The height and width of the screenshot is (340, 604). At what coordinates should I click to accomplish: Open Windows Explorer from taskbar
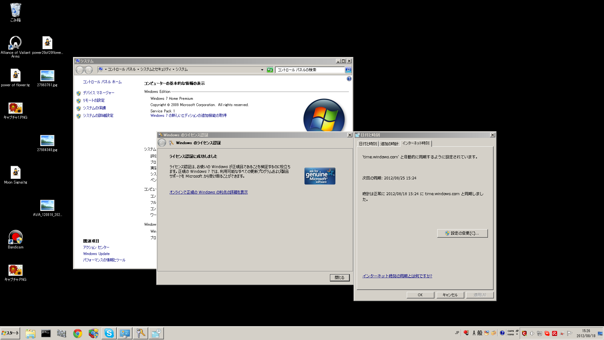point(31,333)
